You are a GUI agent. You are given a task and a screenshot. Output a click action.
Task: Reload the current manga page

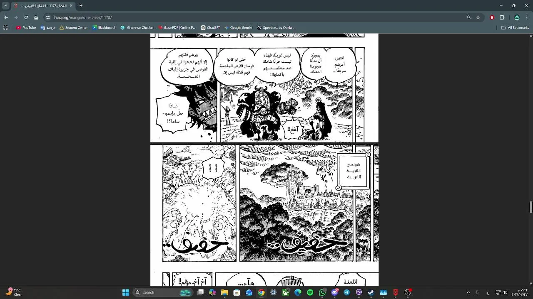click(x=26, y=17)
